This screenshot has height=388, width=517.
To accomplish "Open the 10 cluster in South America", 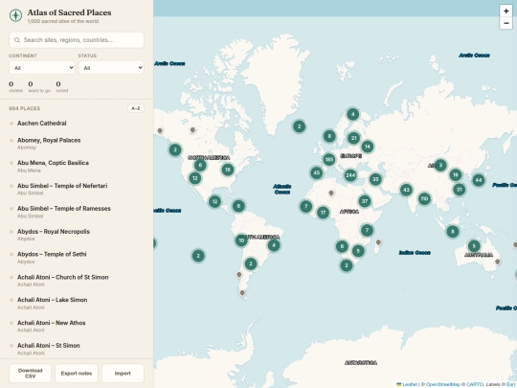I will 241,240.
